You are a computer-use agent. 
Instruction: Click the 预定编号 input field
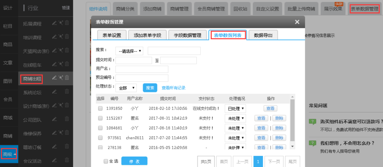(x=142, y=78)
